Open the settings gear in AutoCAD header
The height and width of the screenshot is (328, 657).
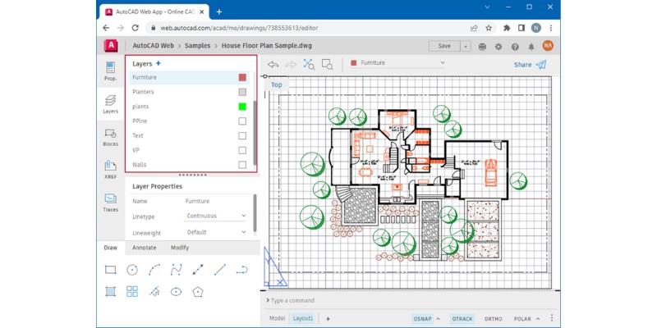498,47
